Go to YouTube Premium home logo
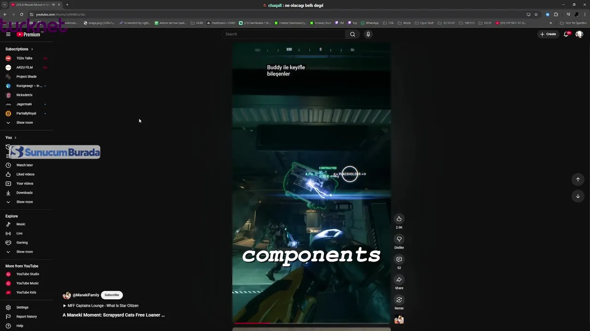Screen dimensions: 590x331 pyautogui.click(x=29, y=34)
